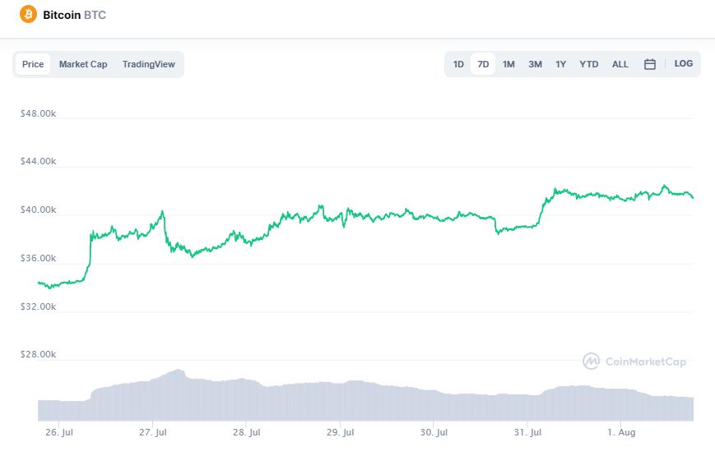Open the TradingView chart tab

[x=148, y=64]
